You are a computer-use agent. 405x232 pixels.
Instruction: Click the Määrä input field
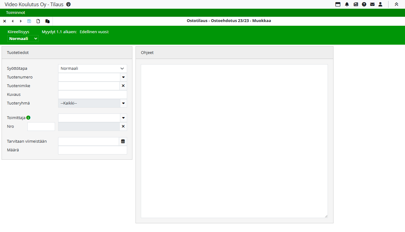[92, 150]
